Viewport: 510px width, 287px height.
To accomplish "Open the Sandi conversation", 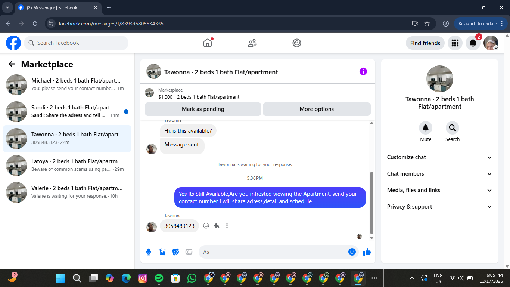I will [x=67, y=112].
